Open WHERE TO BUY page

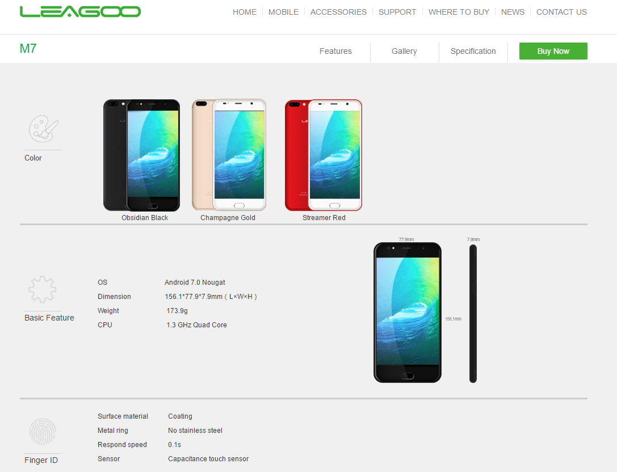[459, 12]
